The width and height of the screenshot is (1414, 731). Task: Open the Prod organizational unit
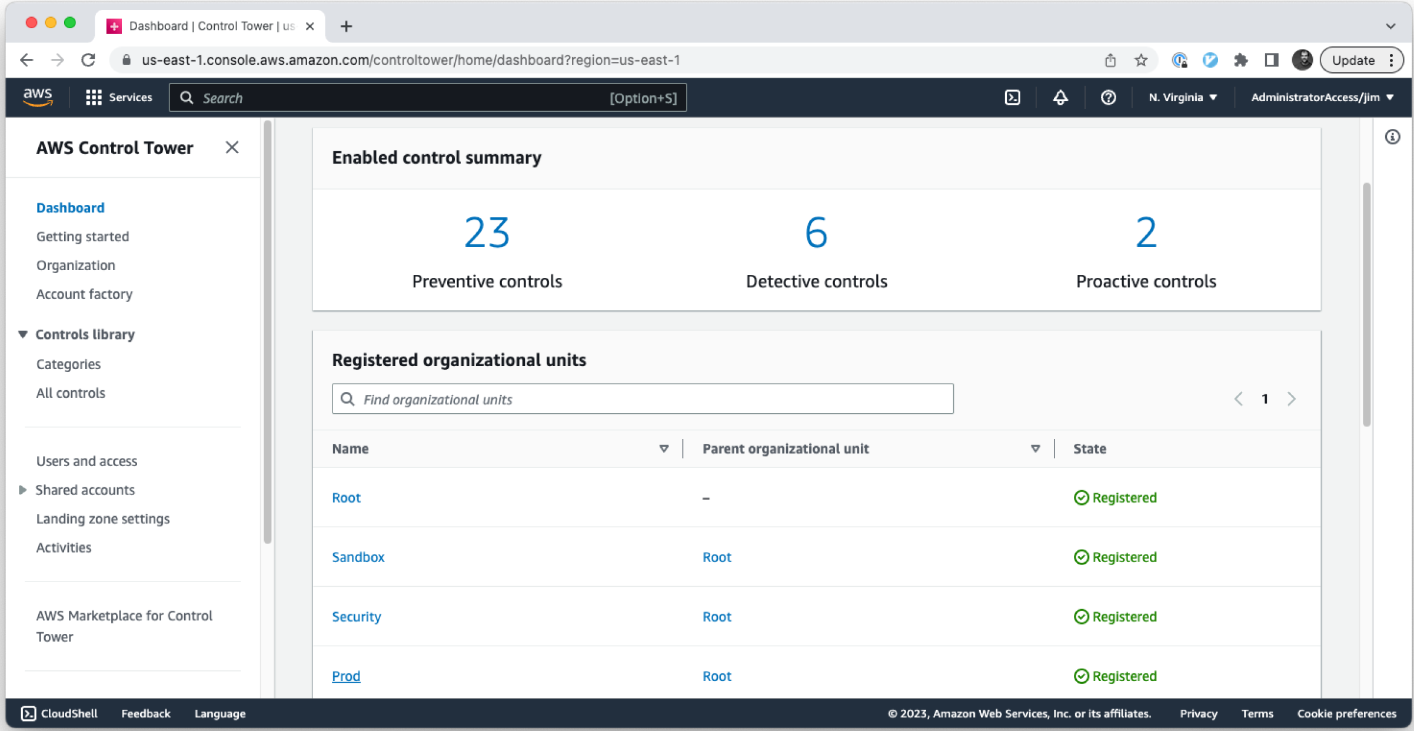[x=346, y=676]
